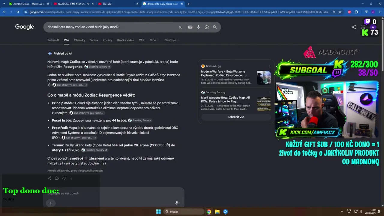Open File Explorer from the taskbar
This screenshot has height=216, width=384.
pyautogui.click(x=217, y=211)
